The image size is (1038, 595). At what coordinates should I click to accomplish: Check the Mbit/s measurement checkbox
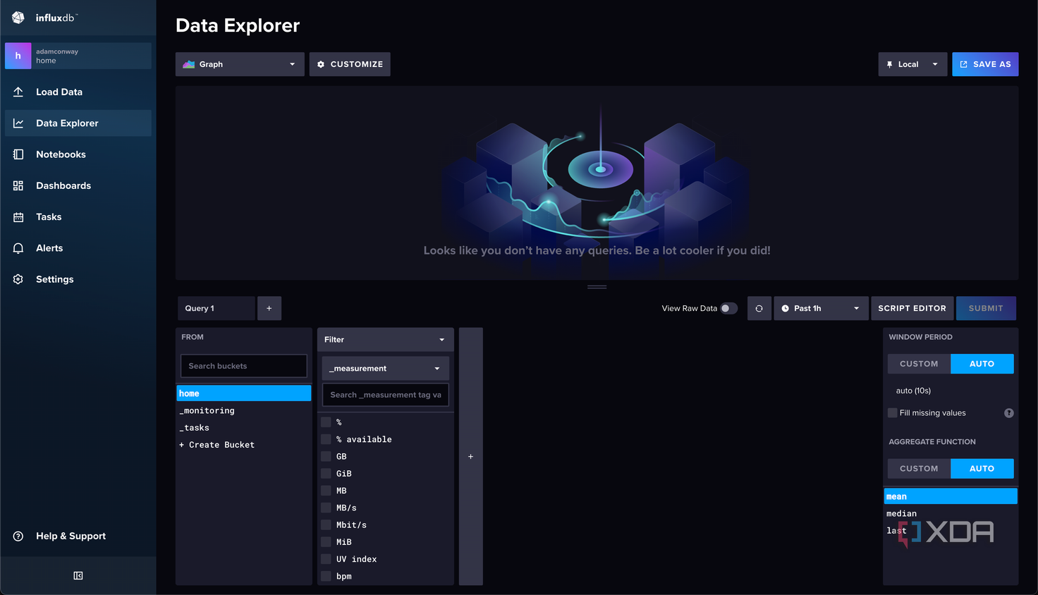326,525
